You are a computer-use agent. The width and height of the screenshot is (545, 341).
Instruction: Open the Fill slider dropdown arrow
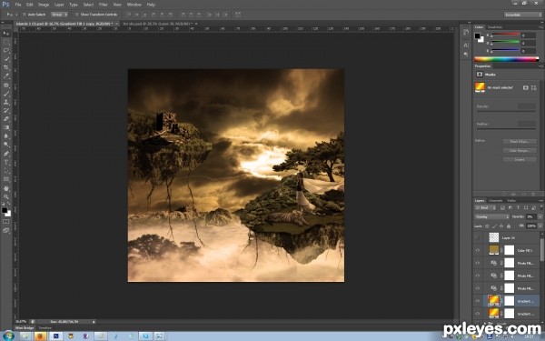click(540, 226)
